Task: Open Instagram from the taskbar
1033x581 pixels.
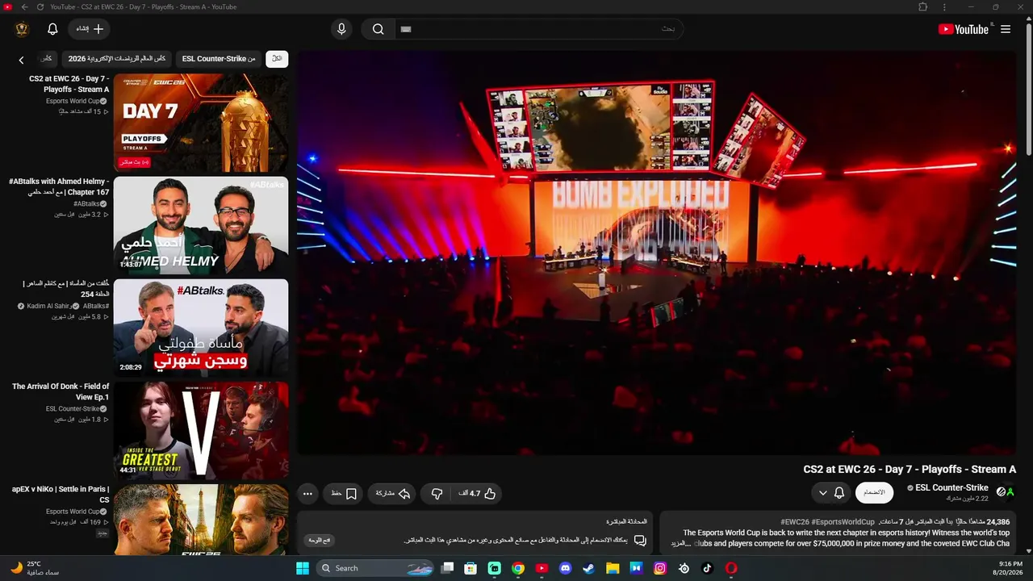Action: (660, 568)
